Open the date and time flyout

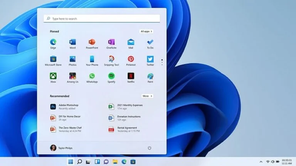coord(287,162)
